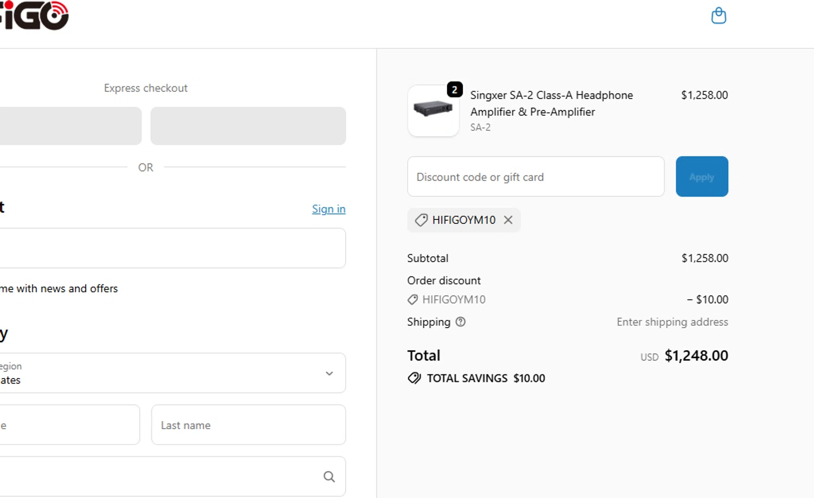
Task: Click the order discount amount − $10.00
Action: click(708, 299)
